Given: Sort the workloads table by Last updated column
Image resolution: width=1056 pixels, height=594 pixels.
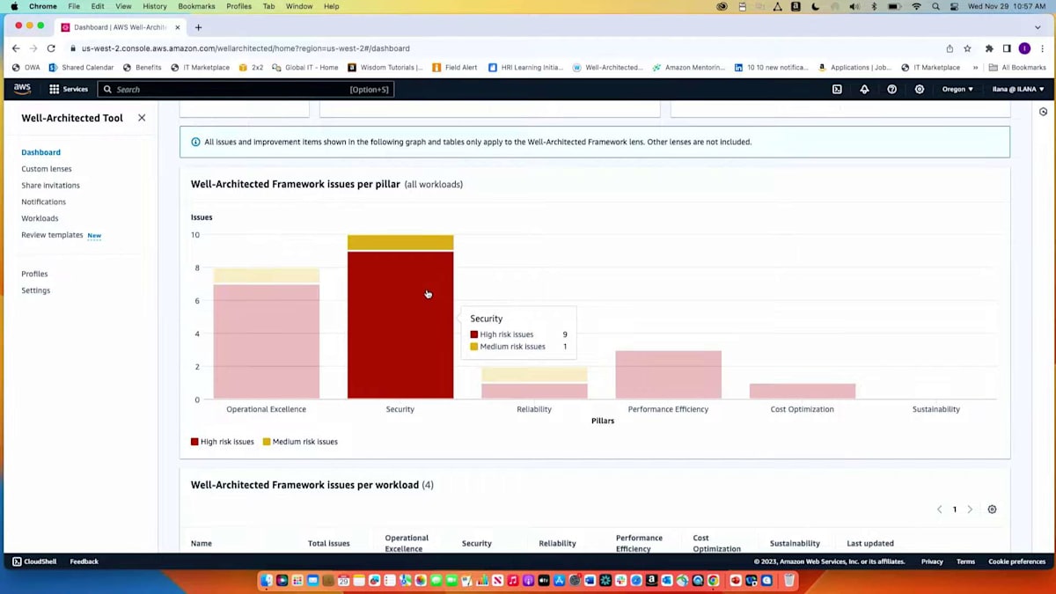Looking at the screenshot, I should [870, 543].
